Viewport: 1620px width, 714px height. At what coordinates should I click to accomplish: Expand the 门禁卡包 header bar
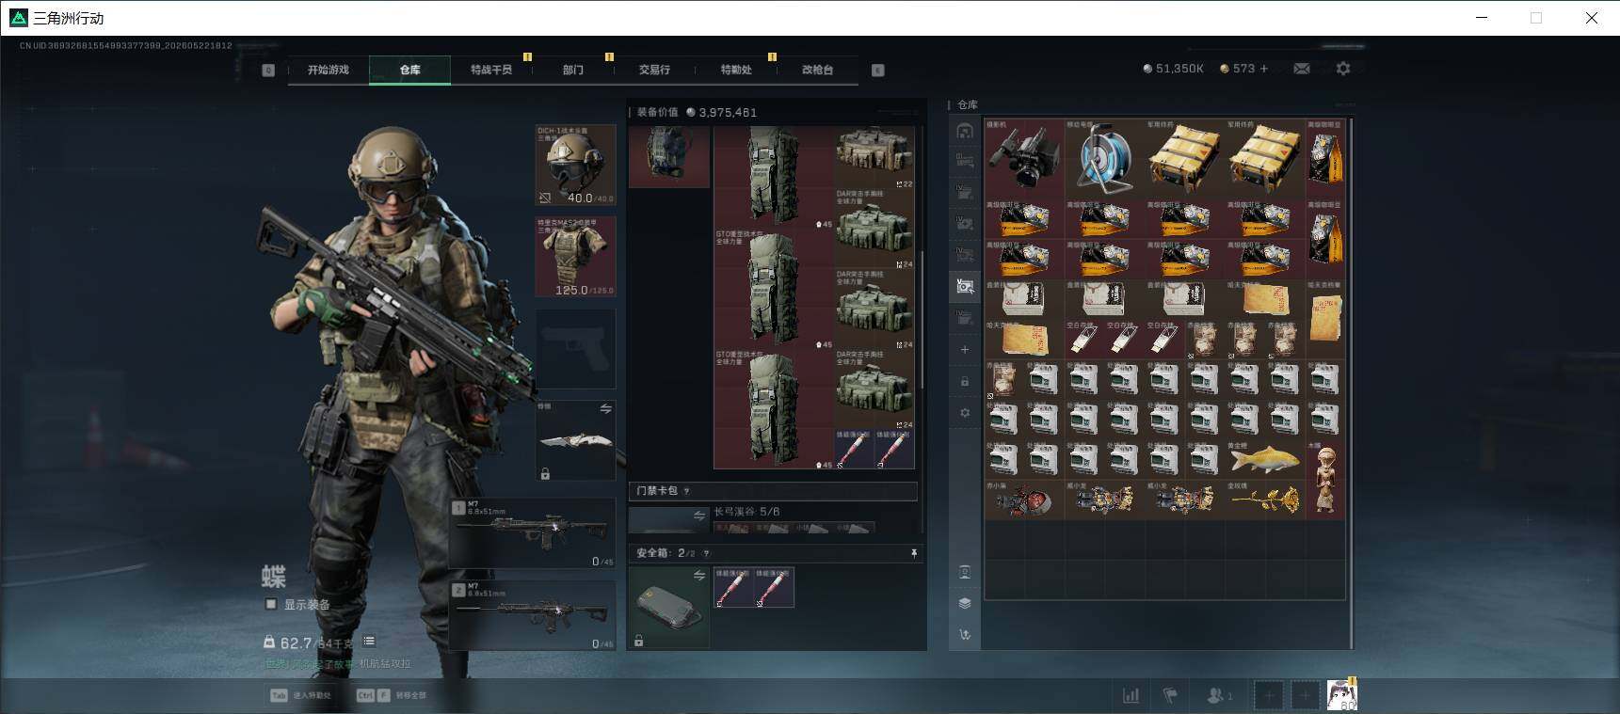[x=773, y=491]
